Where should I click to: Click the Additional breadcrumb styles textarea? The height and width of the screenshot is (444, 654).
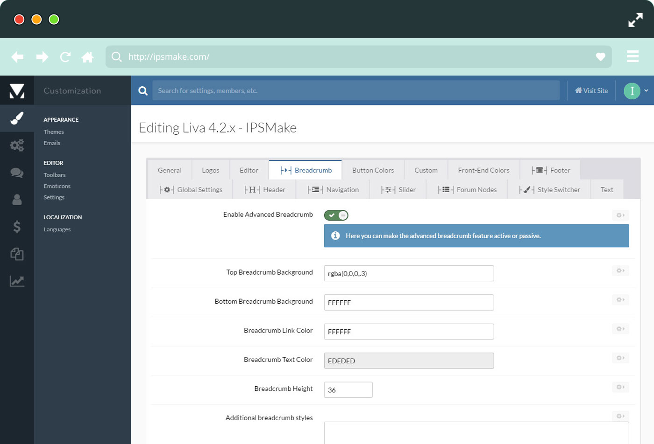476,433
